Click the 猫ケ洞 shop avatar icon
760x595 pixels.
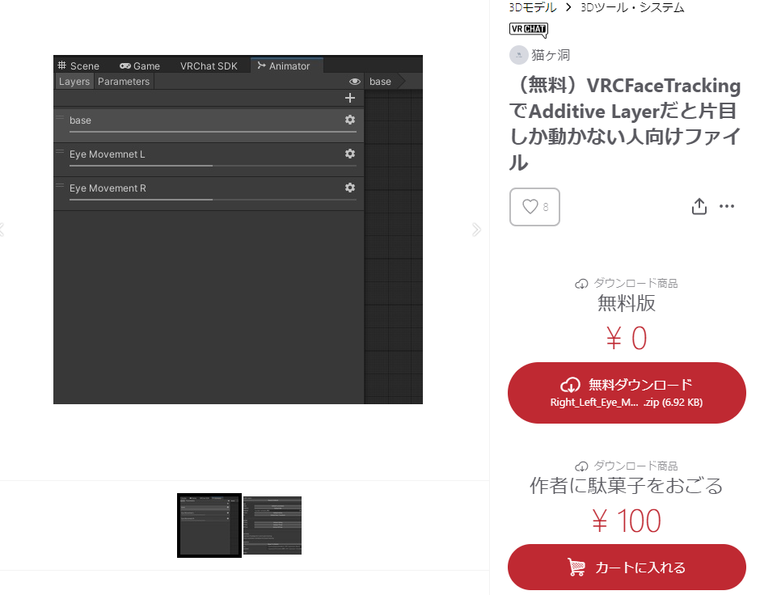[518, 55]
